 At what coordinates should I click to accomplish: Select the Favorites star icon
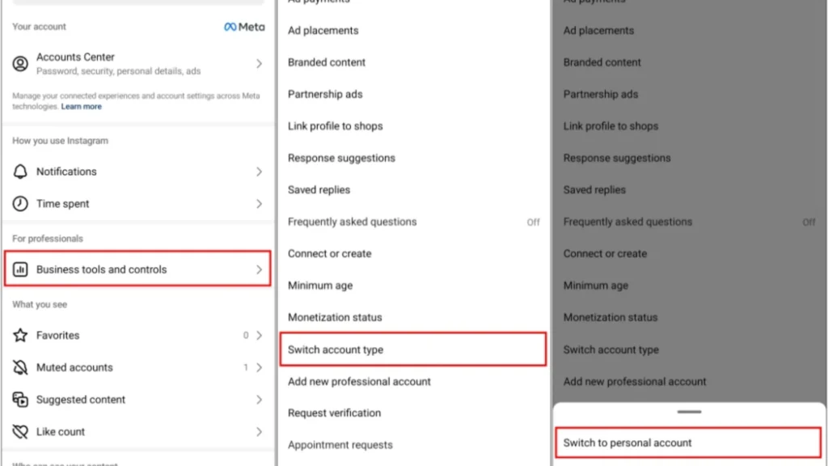pos(20,335)
